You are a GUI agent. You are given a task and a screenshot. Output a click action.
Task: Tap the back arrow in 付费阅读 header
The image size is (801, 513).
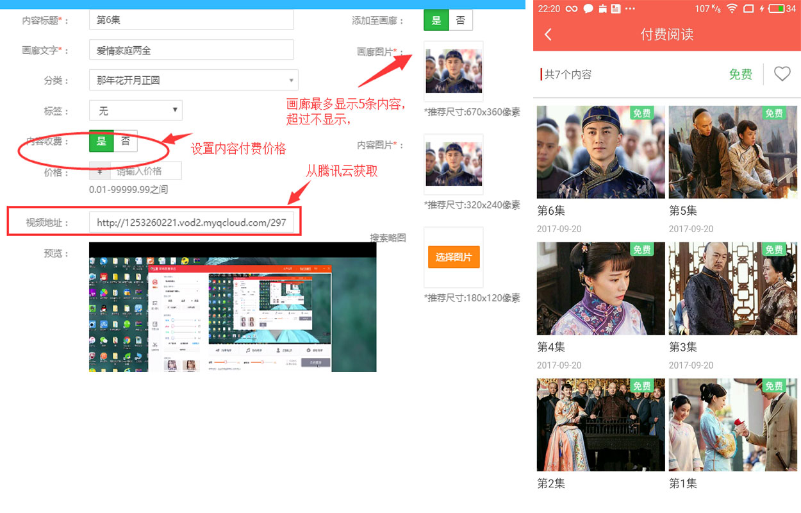click(x=549, y=35)
